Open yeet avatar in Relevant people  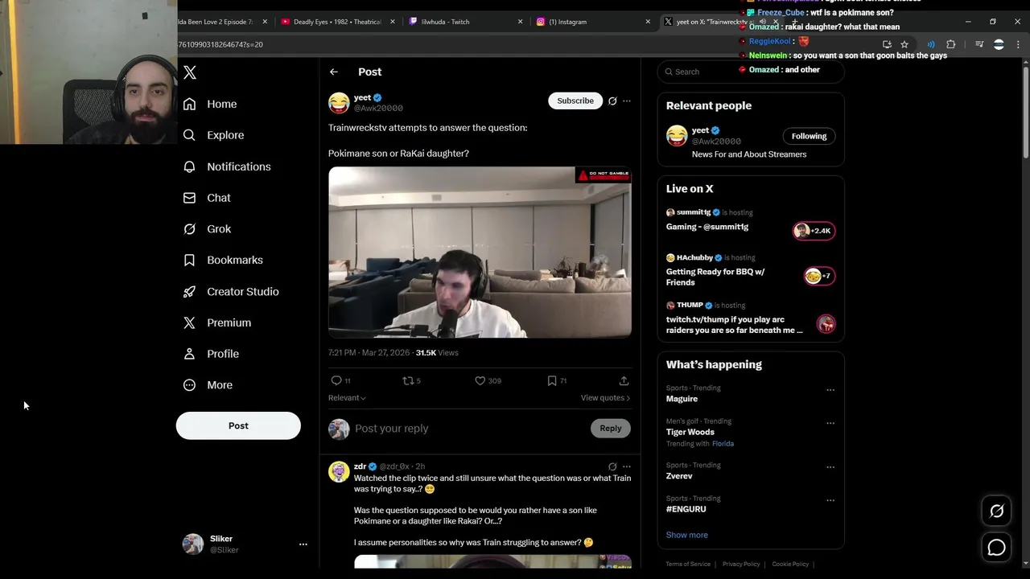click(677, 135)
